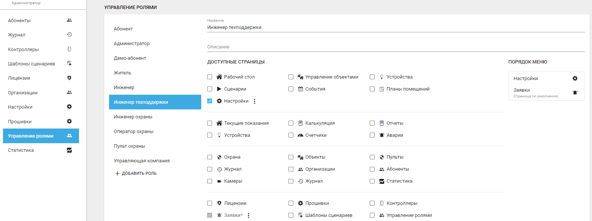Tick the Камеры page checkbox
This screenshot has height=221, width=592.
210,181
